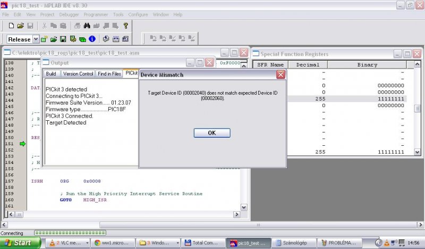
Task: Expand the Windows folder taskbar group arrow
Action: point(177,243)
